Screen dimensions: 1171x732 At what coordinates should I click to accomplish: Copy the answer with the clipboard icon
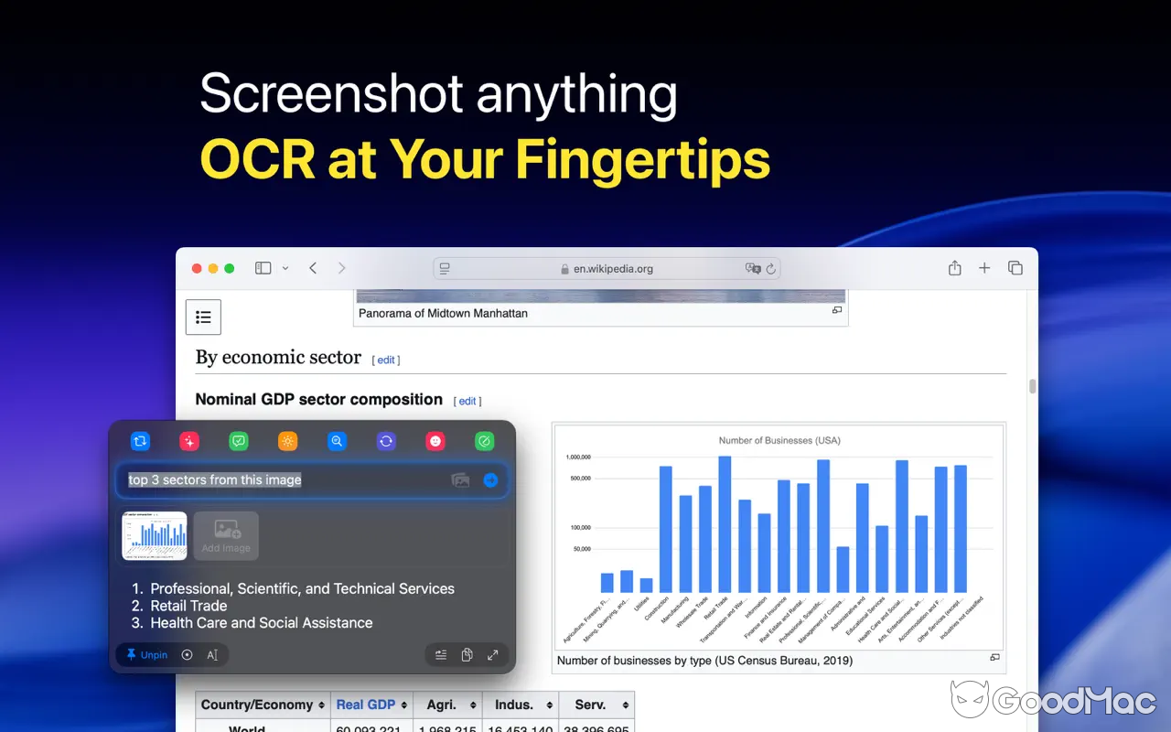point(467,654)
